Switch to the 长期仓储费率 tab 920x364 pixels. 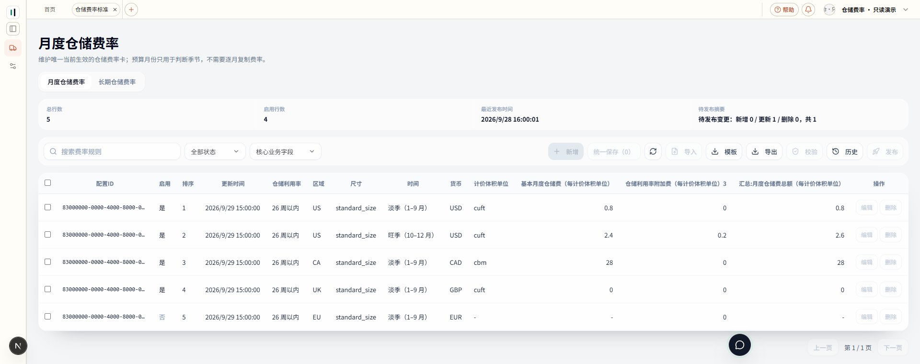[x=117, y=82]
